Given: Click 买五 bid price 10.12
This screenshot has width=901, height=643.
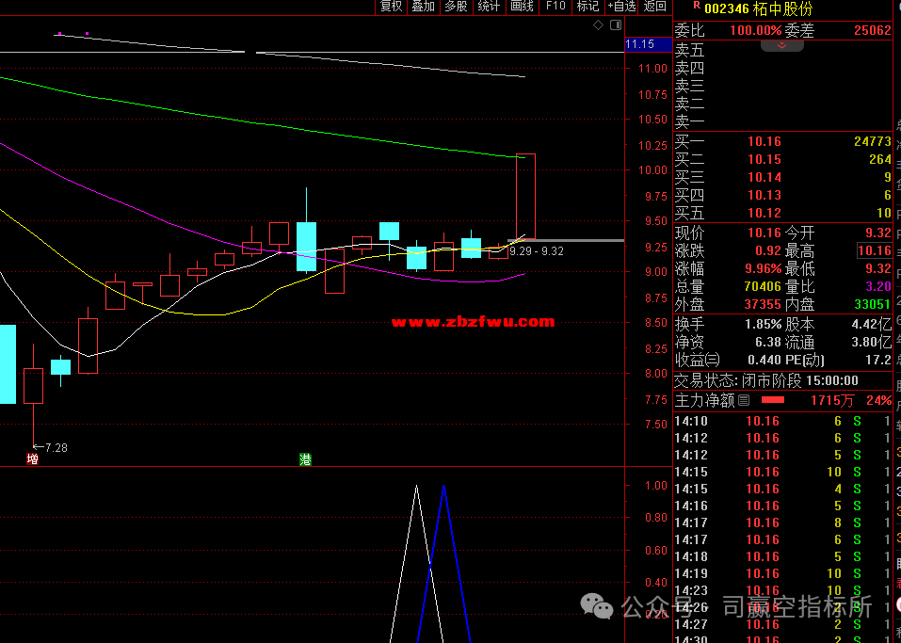Looking at the screenshot, I should pyautogui.click(x=764, y=213).
